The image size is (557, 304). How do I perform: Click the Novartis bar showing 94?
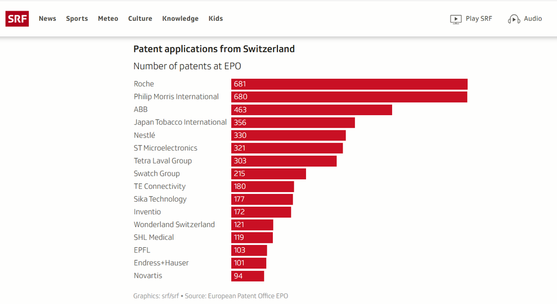[248, 276]
